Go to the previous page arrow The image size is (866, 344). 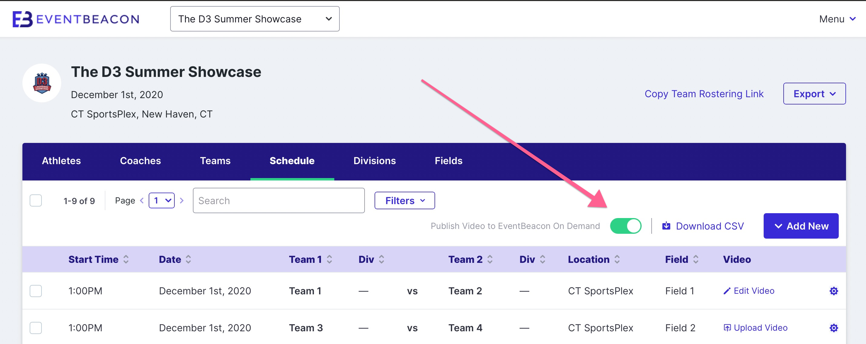click(142, 200)
